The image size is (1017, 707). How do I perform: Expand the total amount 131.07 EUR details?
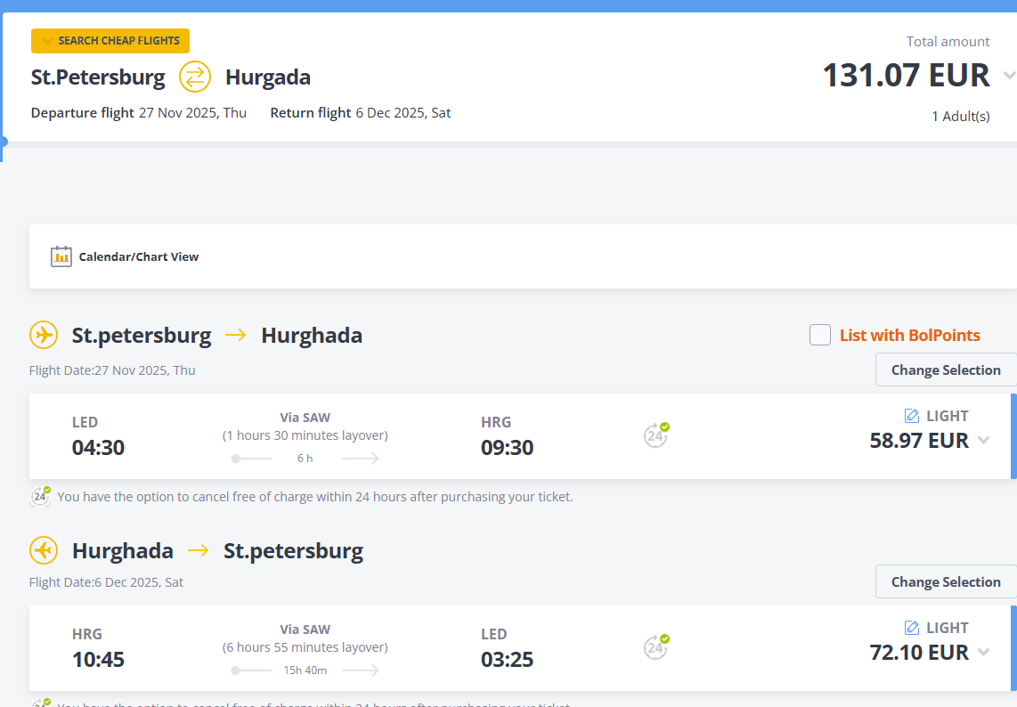(1008, 76)
